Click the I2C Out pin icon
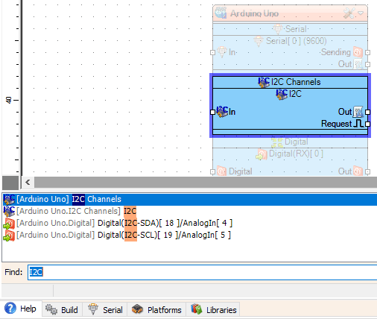 pos(358,112)
